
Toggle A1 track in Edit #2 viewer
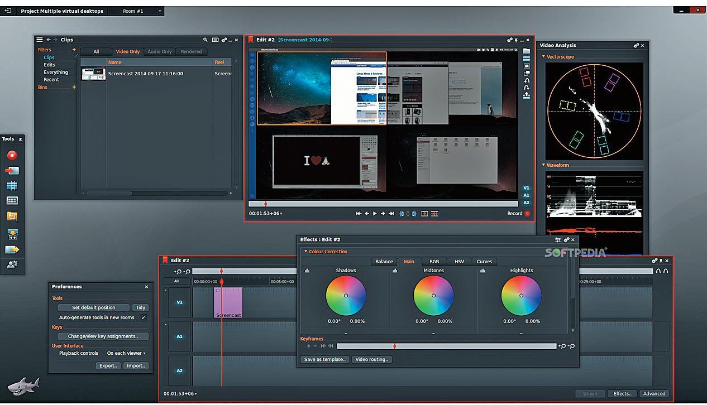click(x=526, y=195)
